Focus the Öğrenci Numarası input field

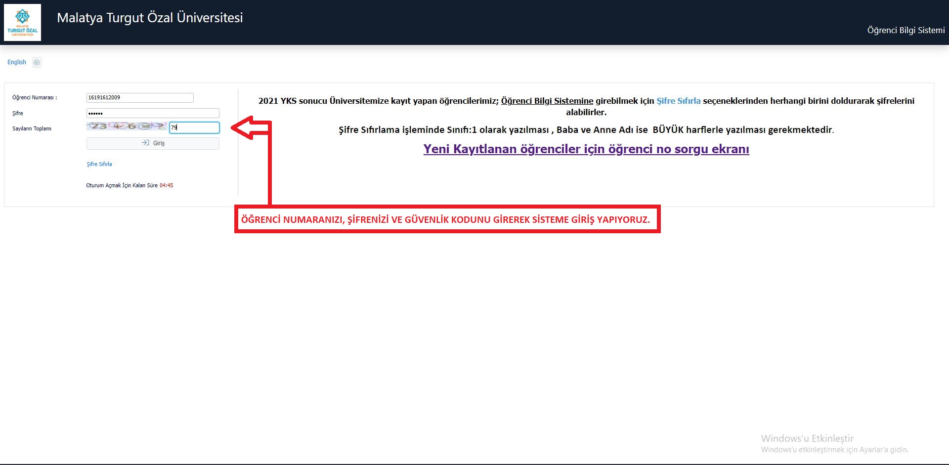140,98
